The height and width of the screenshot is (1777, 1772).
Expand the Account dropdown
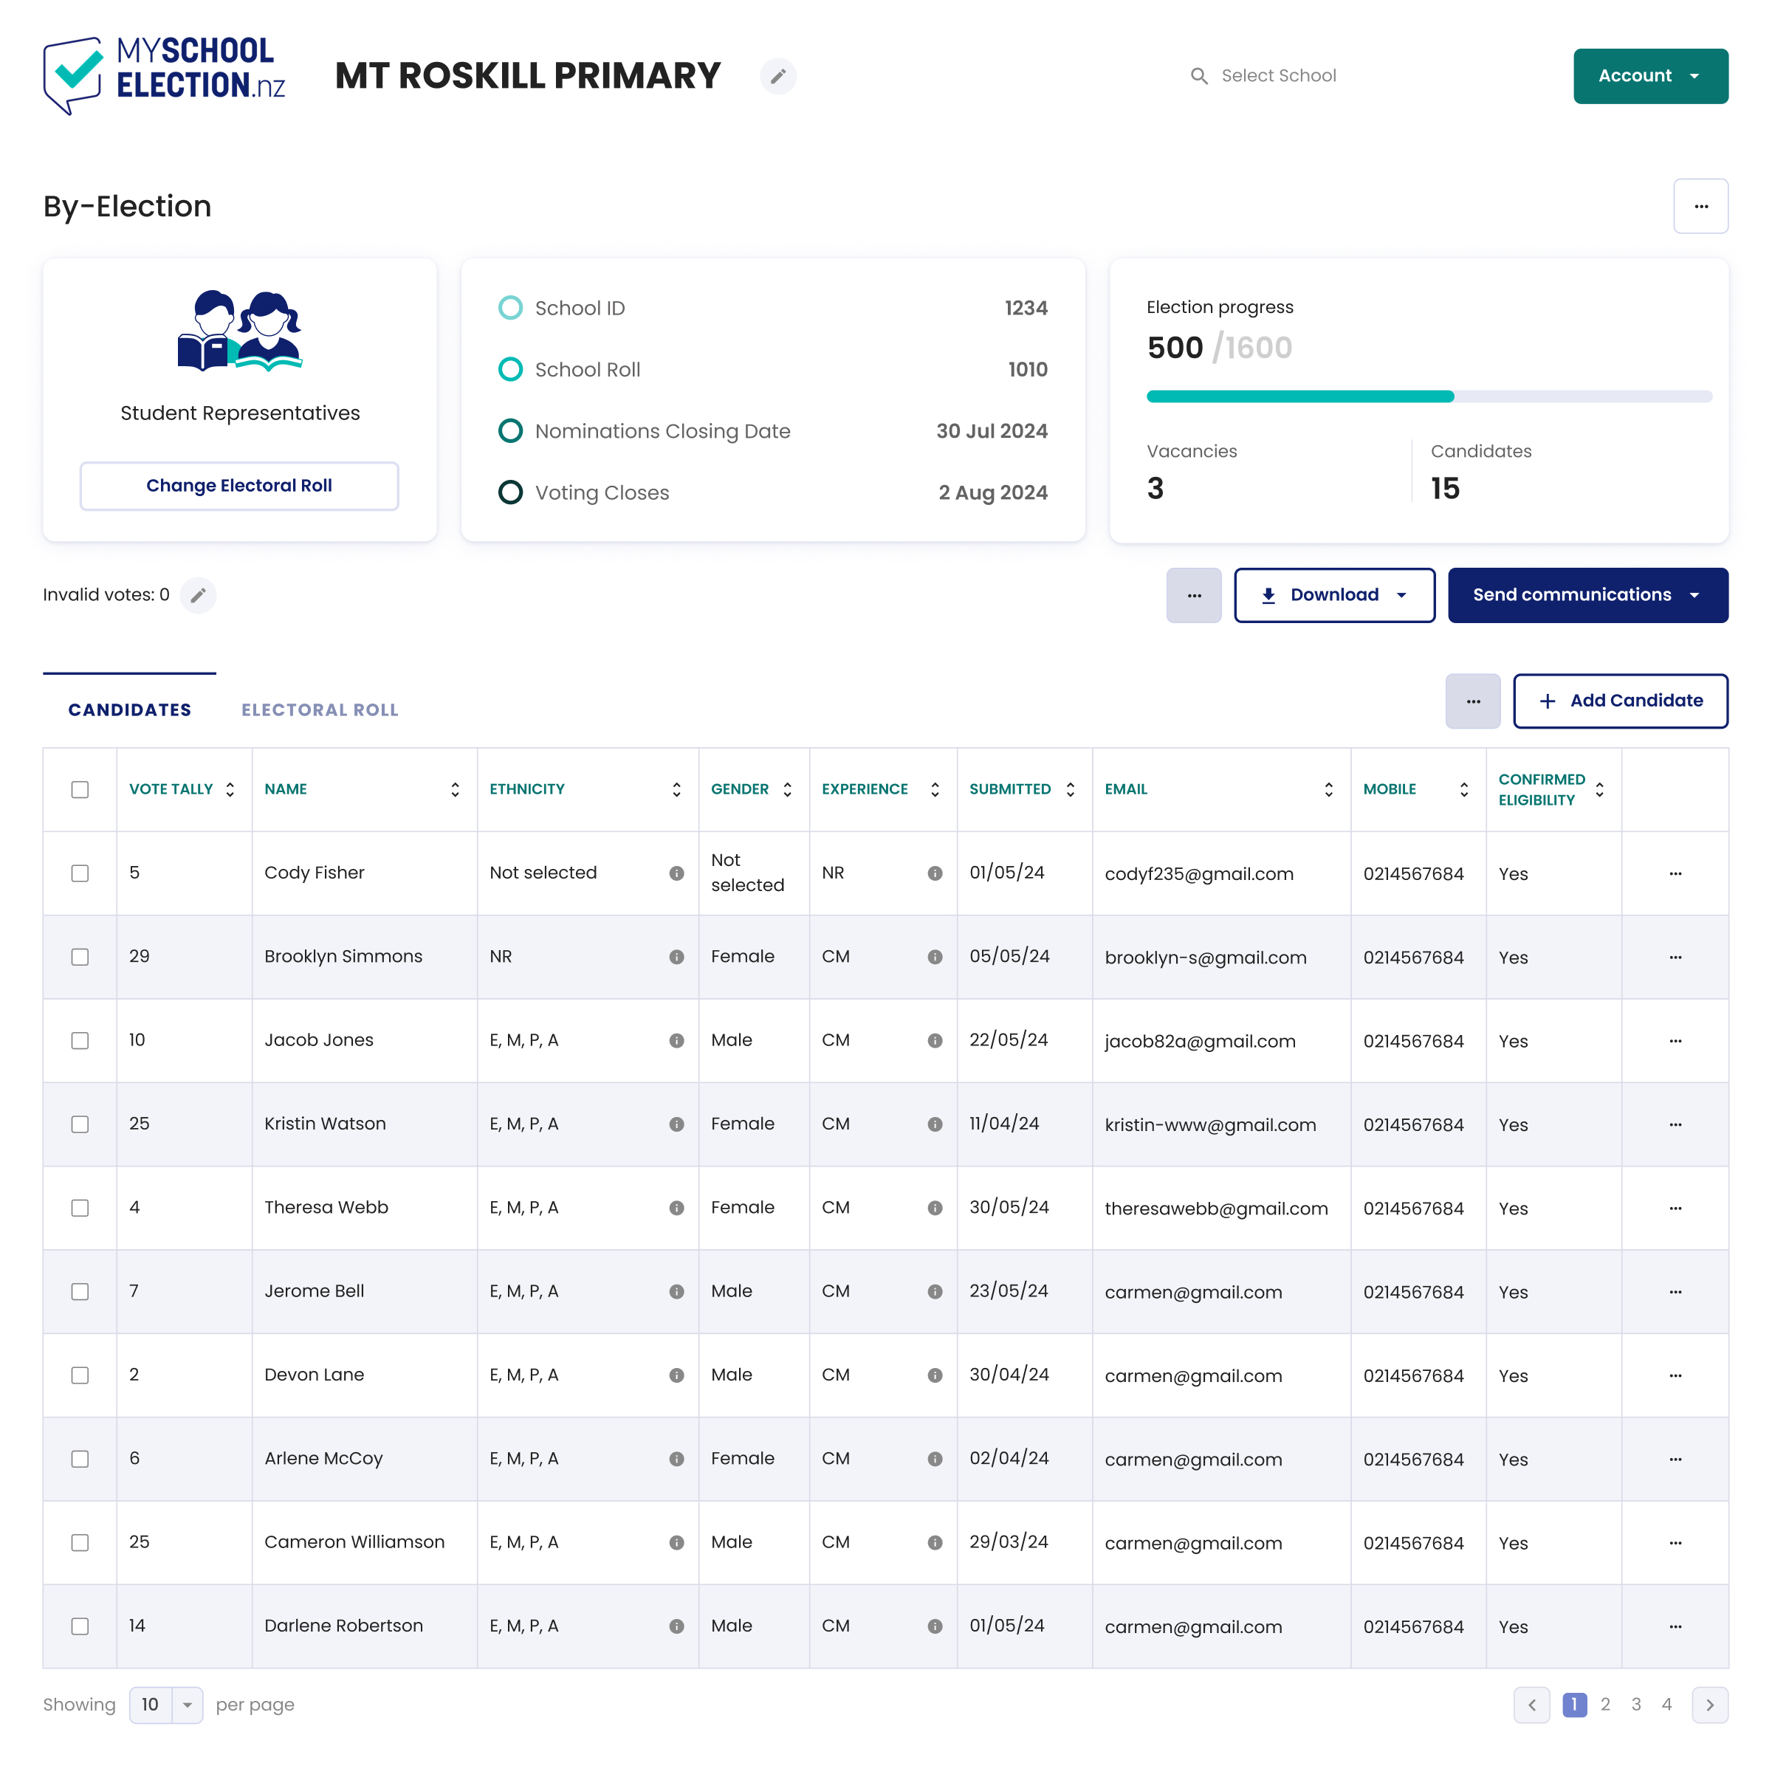click(x=1649, y=76)
